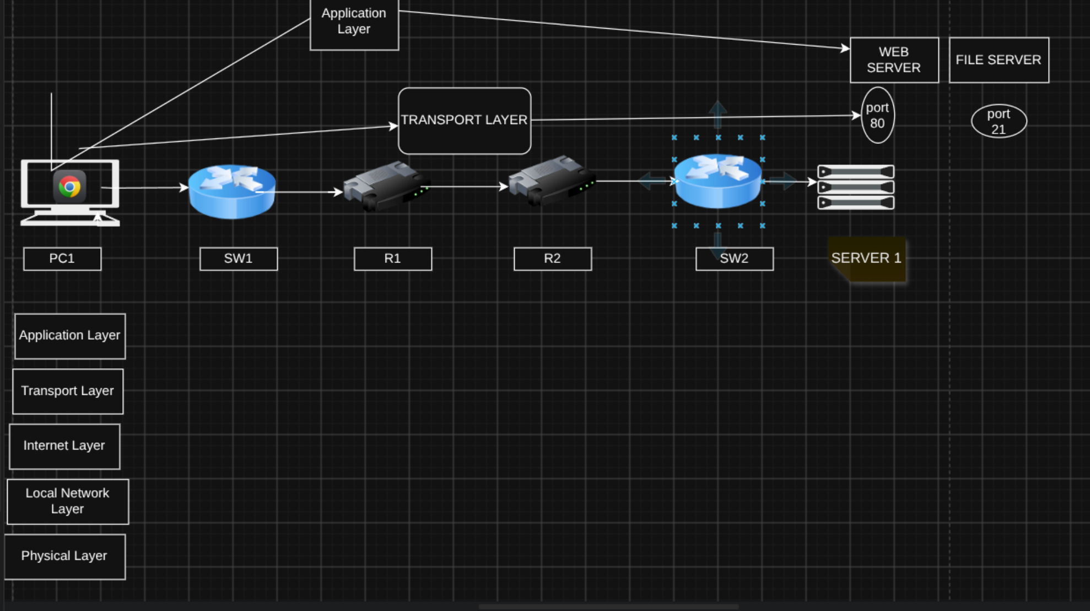
Task: Click the selected SW2 switch icon
Action: [x=718, y=181]
